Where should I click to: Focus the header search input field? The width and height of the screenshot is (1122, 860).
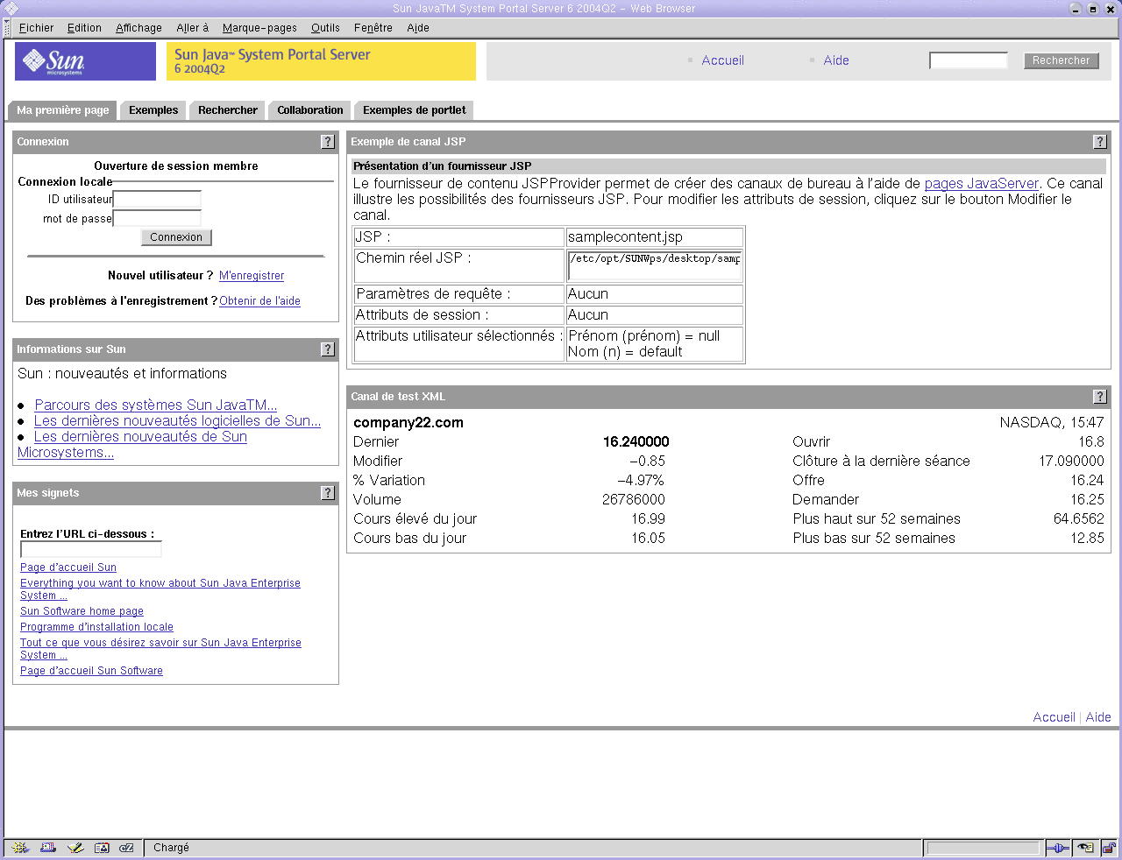969,60
